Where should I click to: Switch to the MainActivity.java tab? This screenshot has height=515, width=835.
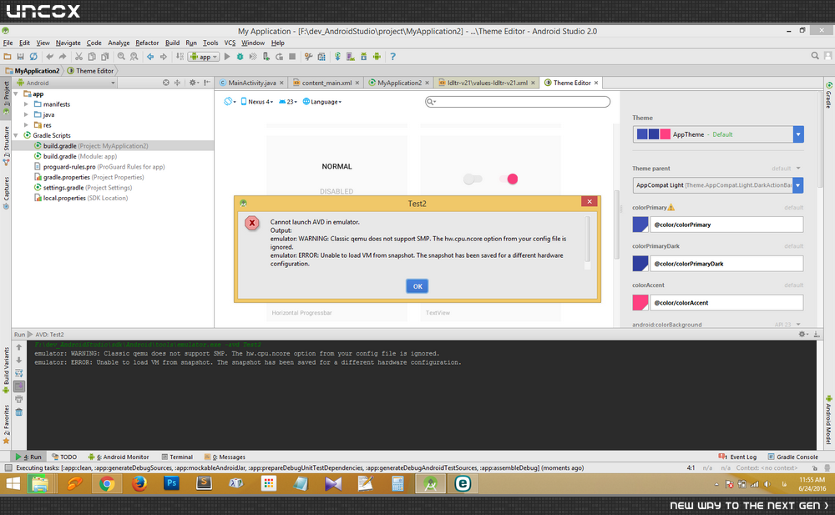(x=251, y=83)
